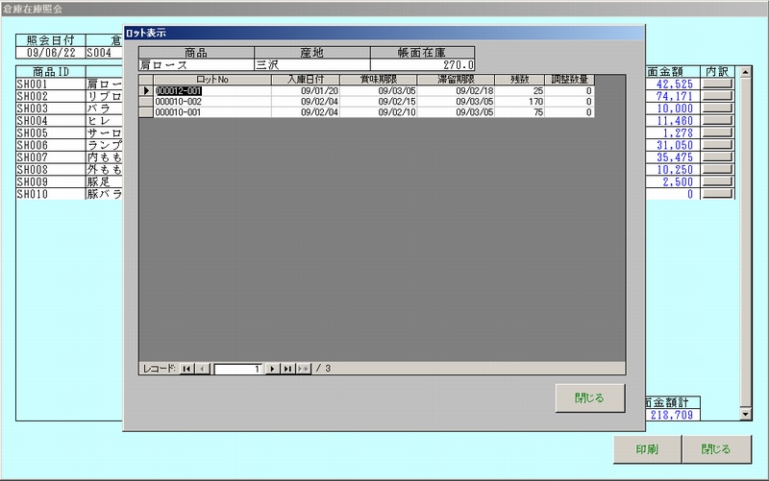
Task: Click the current row marker for lot 000012-001
Action: tap(146, 91)
